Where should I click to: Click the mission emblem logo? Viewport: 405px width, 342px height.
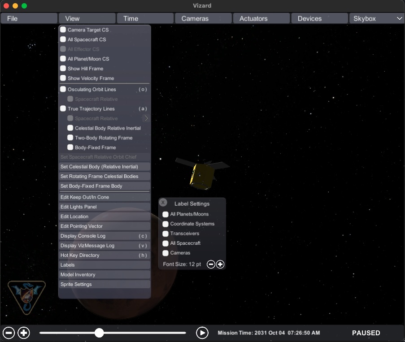pyautogui.click(x=26, y=297)
